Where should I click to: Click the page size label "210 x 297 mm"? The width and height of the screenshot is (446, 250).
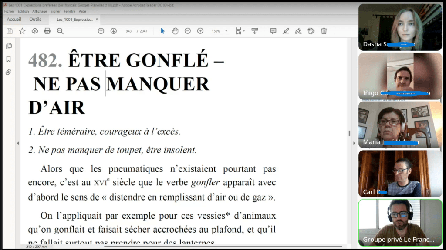click(x=37, y=247)
